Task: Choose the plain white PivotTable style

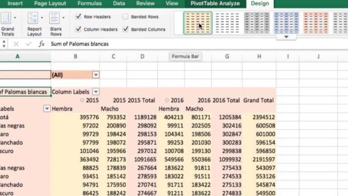Action: click(227, 23)
